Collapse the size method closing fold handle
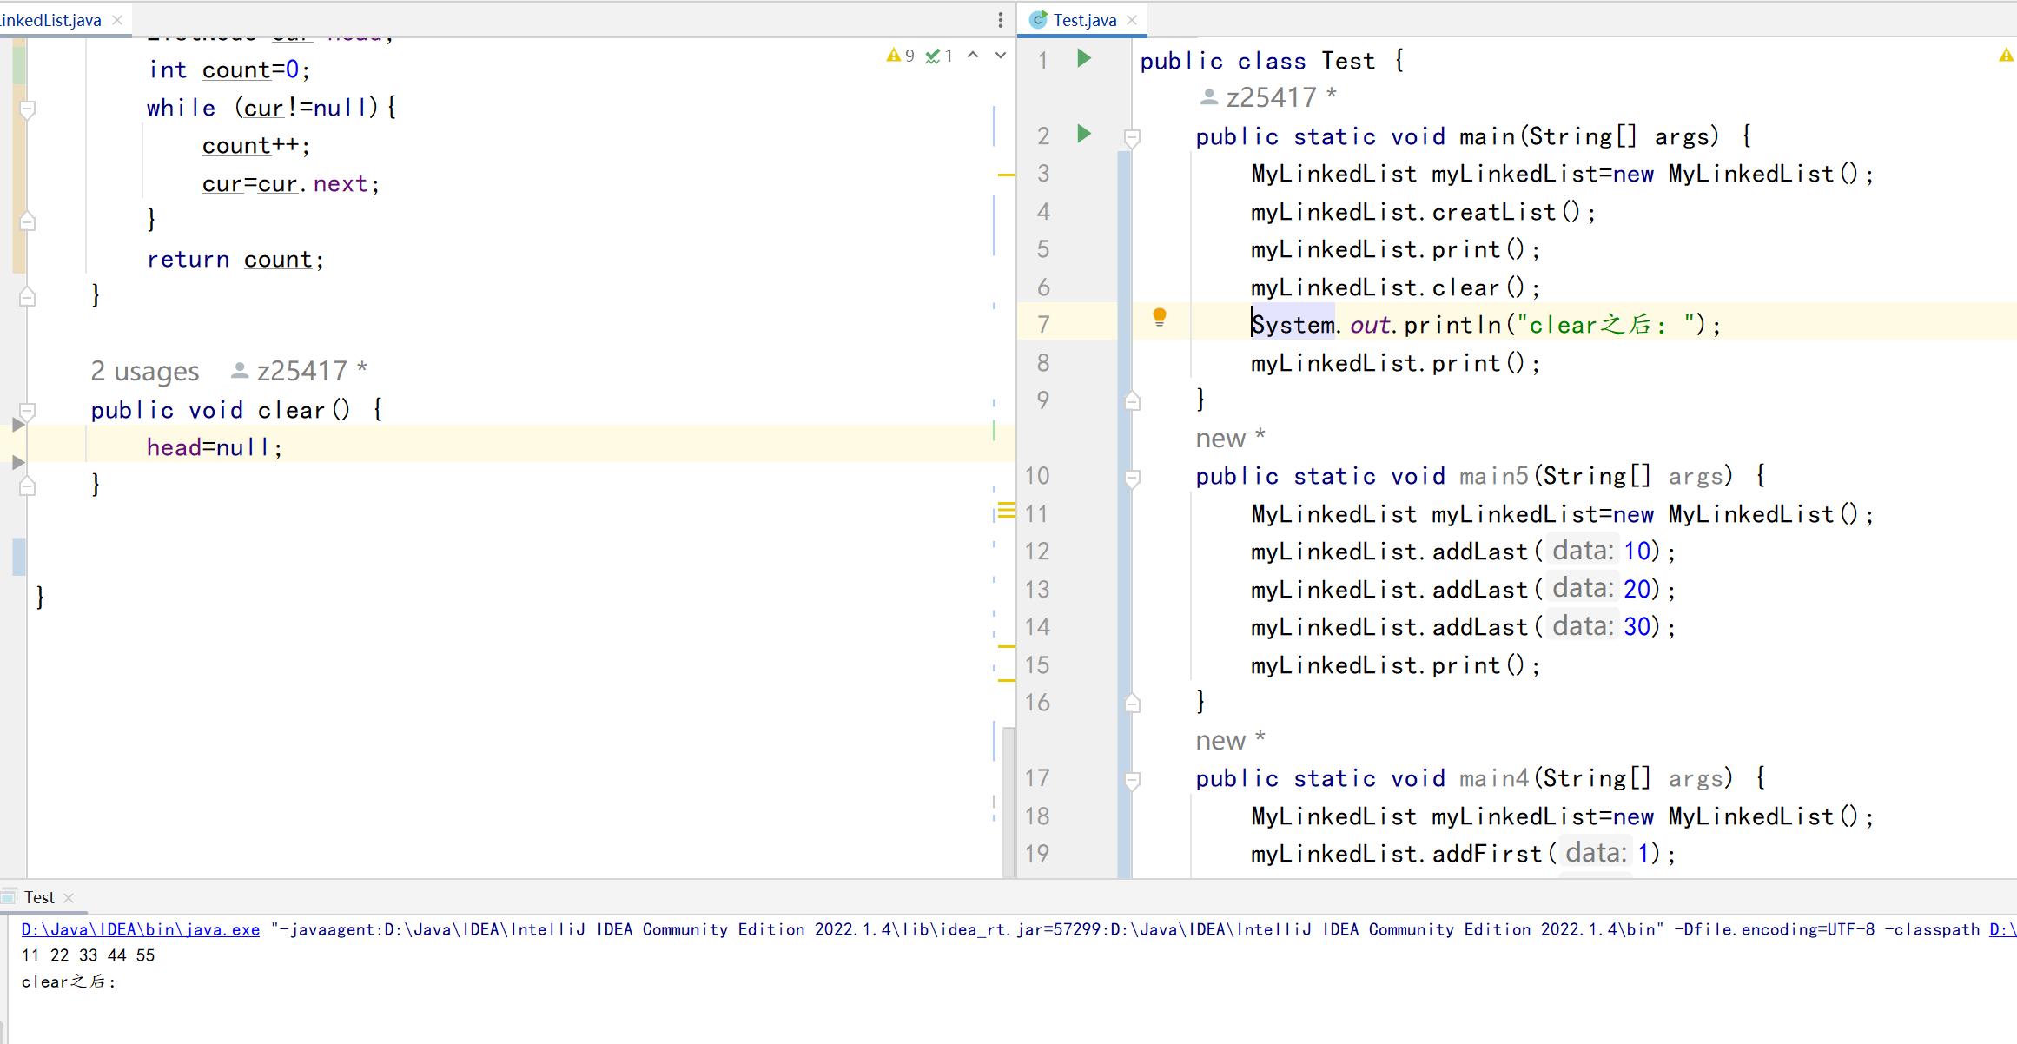 (27, 296)
